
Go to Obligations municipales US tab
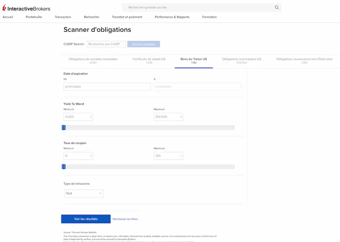pos(241,60)
